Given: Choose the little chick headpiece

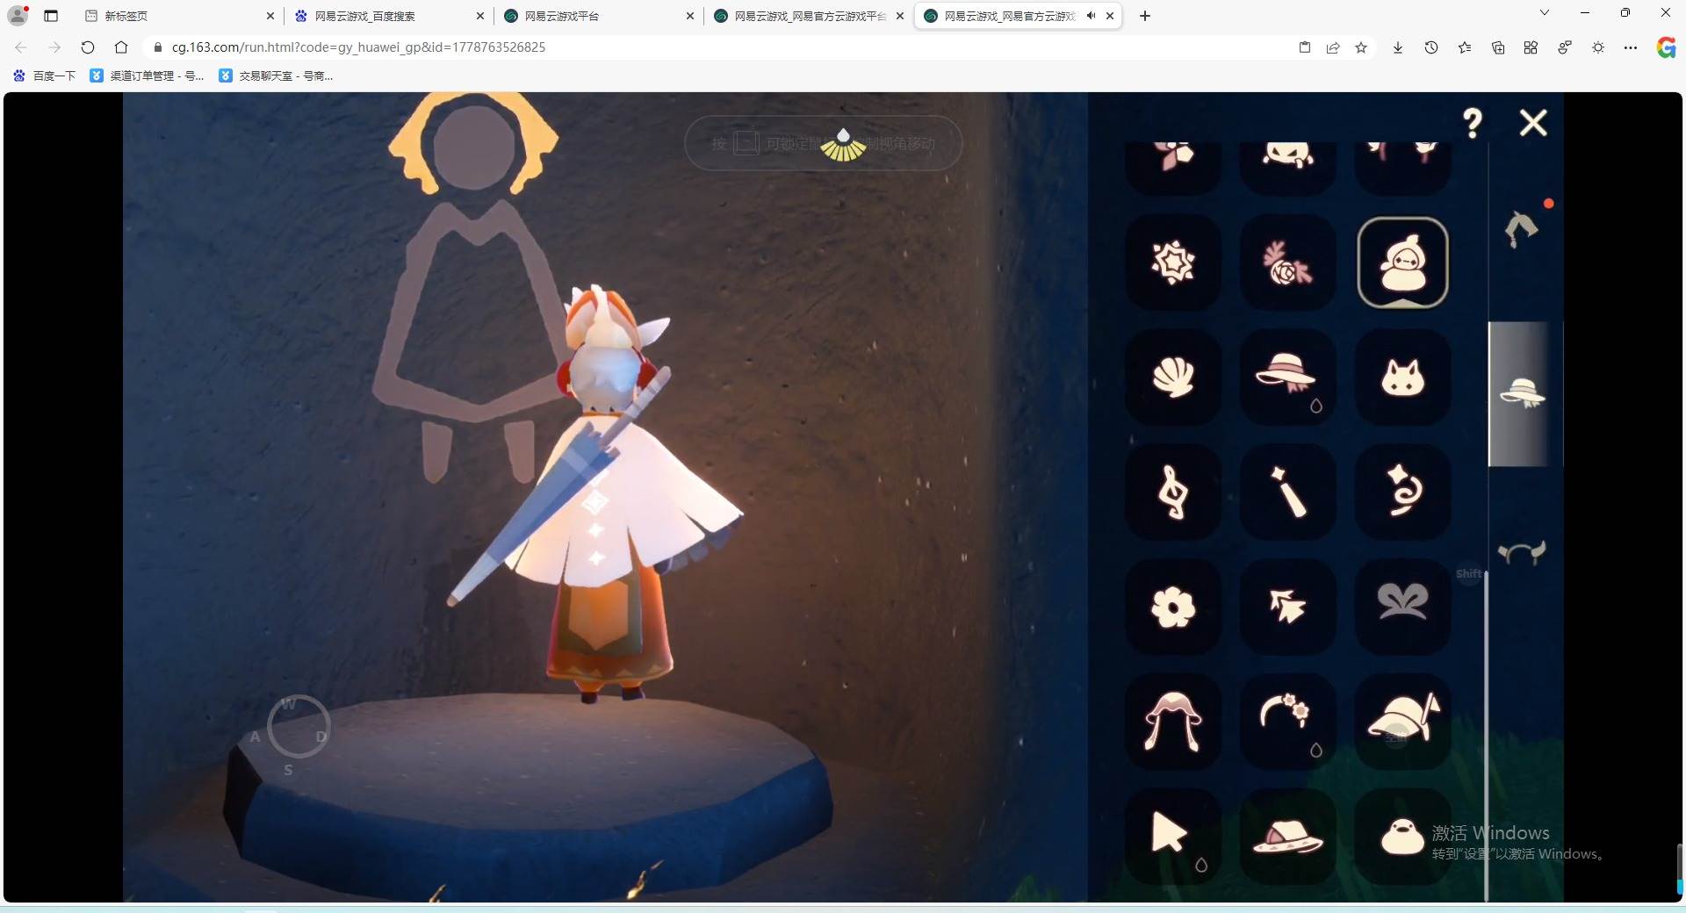Looking at the screenshot, I should click(1402, 836).
